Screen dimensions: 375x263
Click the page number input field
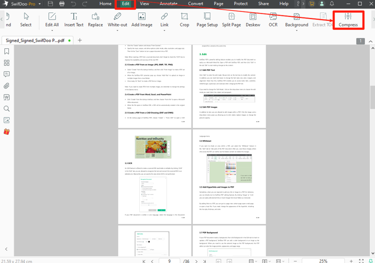(x=170, y=261)
